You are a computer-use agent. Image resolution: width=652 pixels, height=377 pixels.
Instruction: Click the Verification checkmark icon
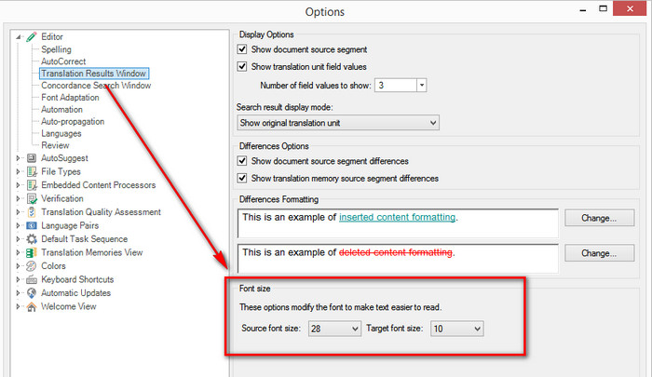coord(32,198)
